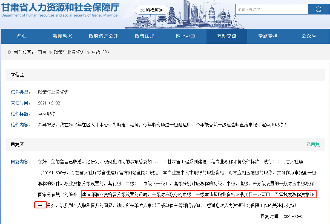Select 政府信息公开 in the navigation bar
330x224 pixels.
click(104, 36)
